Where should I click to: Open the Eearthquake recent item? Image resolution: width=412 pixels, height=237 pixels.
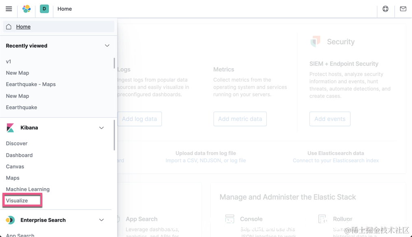(21, 107)
